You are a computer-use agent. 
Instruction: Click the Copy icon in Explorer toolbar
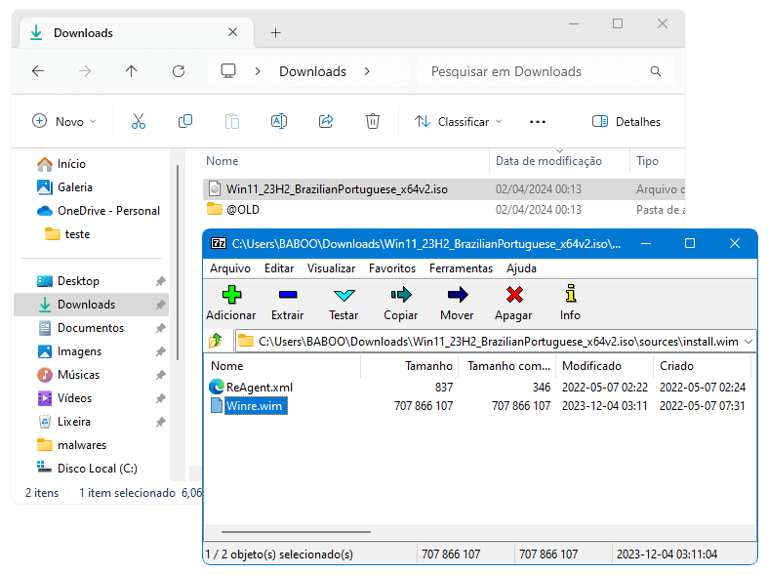click(185, 121)
